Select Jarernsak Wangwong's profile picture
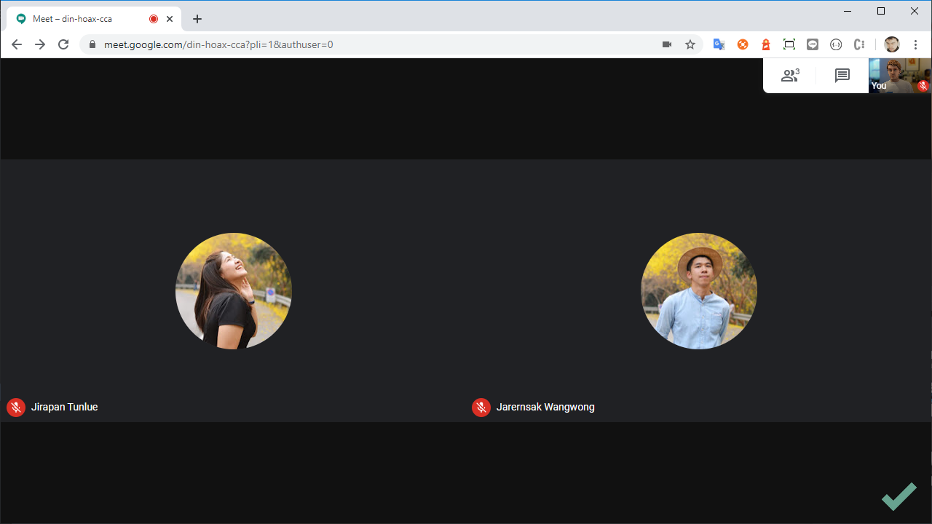 (x=699, y=291)
